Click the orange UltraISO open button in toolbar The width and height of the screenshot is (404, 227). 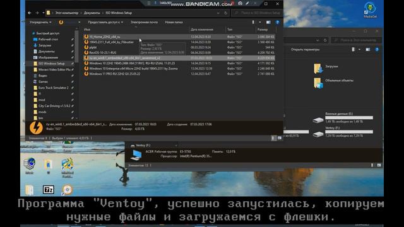pos(61,23)
